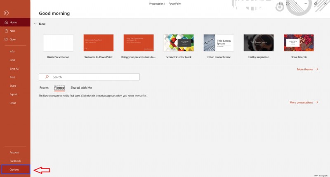This screenshot has height=177, width=330.
Task: Click the More presentations link
Action: (304, 102)
